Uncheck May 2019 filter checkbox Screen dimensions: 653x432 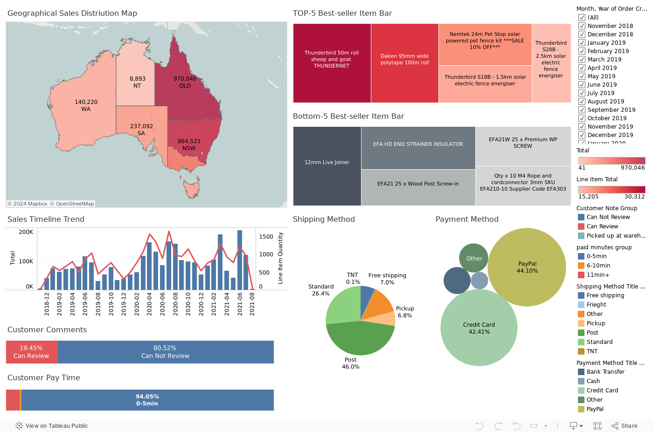click(x=582, y=76)
